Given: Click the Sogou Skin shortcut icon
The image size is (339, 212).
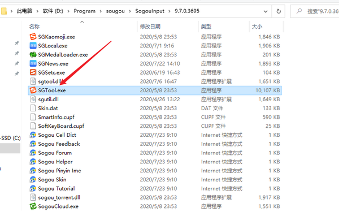Looking at the screenshot, I should pyautogui.click(x=33, y=180).
